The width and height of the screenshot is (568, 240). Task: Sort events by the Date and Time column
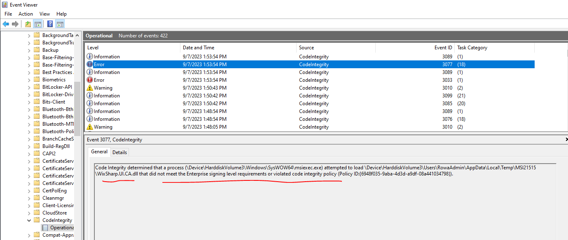pyautogui.click(x=196, y=47)
